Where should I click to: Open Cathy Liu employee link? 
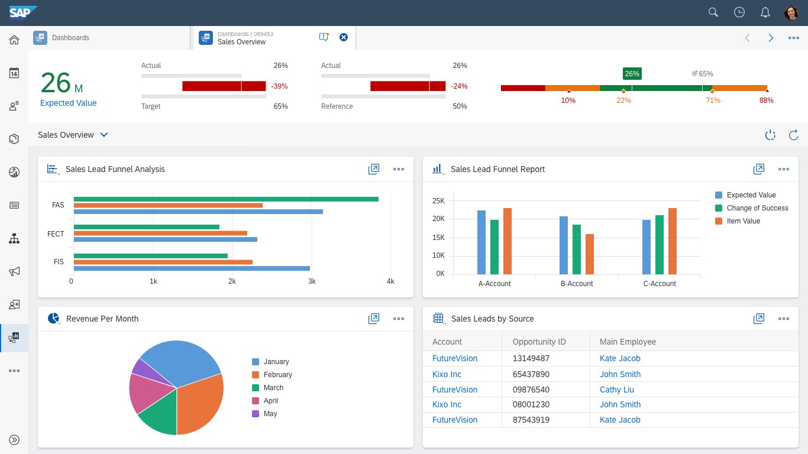(x=618, y=390)
